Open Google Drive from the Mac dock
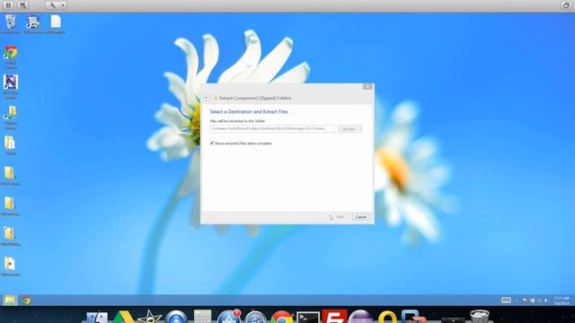 [x=124, y=317]
